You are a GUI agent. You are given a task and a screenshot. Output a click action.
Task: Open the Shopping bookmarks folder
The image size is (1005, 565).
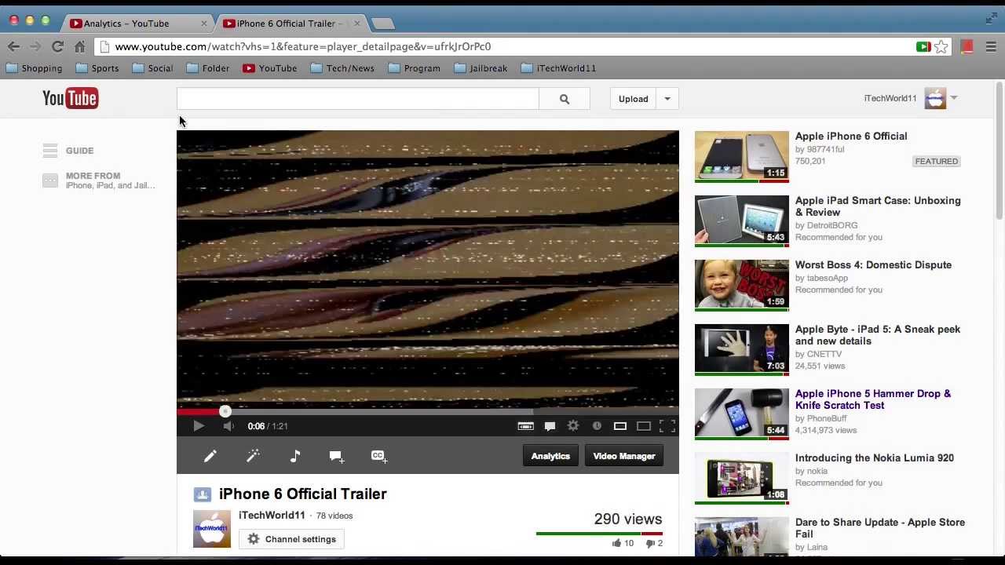point(34,68)
